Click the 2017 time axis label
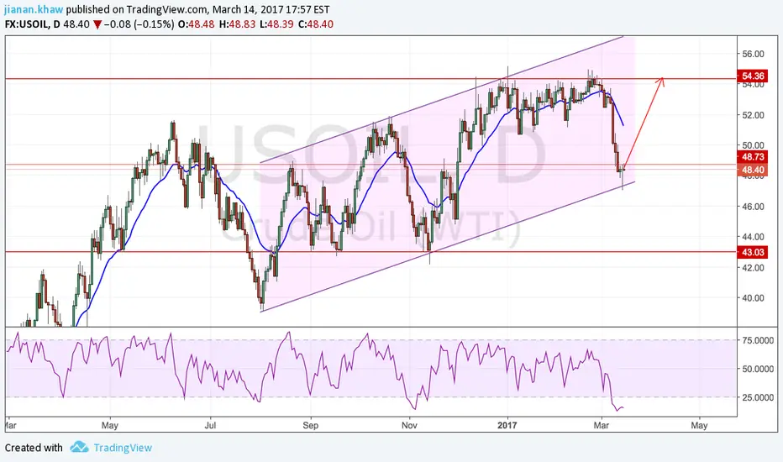Screen dimensions: 783x462 point(507,426)
